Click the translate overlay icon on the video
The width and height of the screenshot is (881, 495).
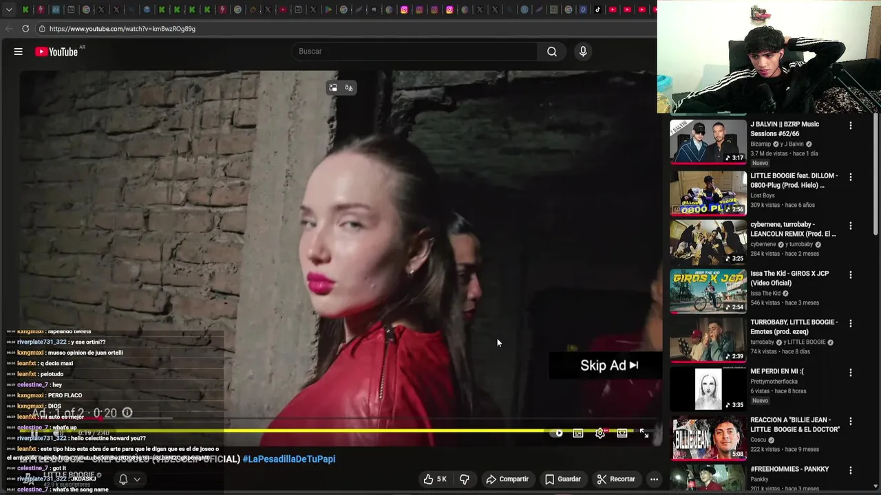tap(349, 88)
